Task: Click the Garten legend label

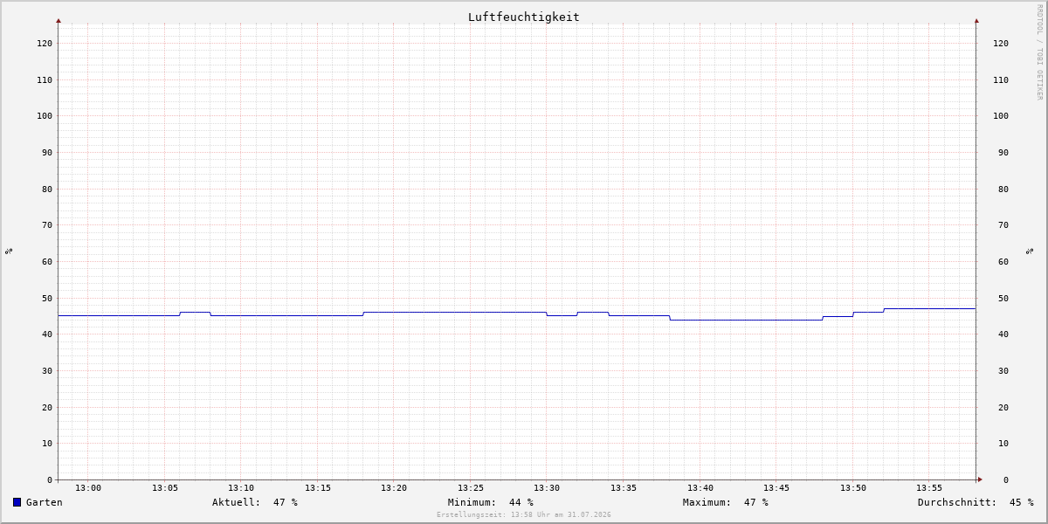Action: (x=44, y=502)
